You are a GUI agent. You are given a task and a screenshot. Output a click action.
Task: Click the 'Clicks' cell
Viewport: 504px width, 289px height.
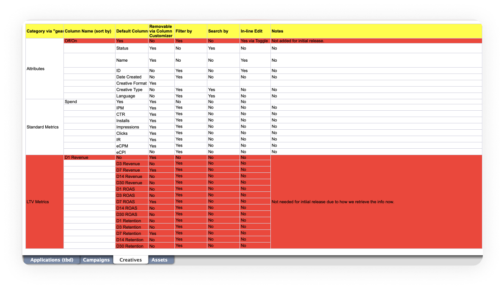pyautogui.click(x=132, y=133)
